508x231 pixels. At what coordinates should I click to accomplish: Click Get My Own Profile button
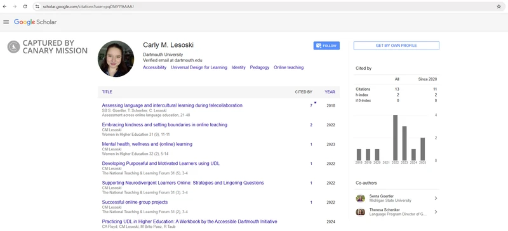tap(396, 46)
